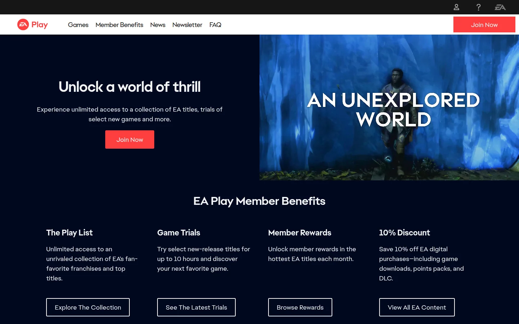The image size is (519, 324).
Task: Click the 'Unlimited access to an unrivaled collection' text
Action: pyautogui.click(x=92, y=264)
